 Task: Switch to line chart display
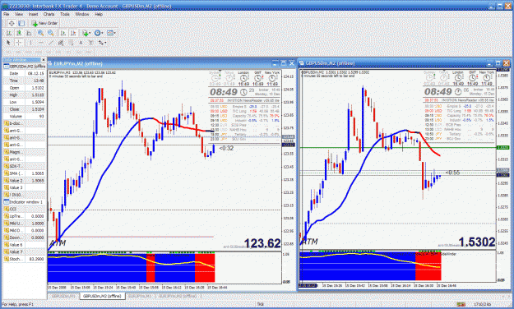click(x=29, y=33)
